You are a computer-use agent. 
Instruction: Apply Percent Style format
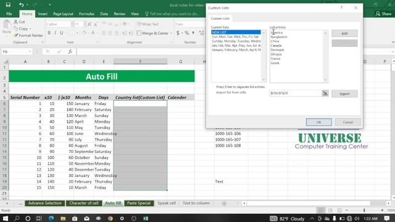coord(186,33)
